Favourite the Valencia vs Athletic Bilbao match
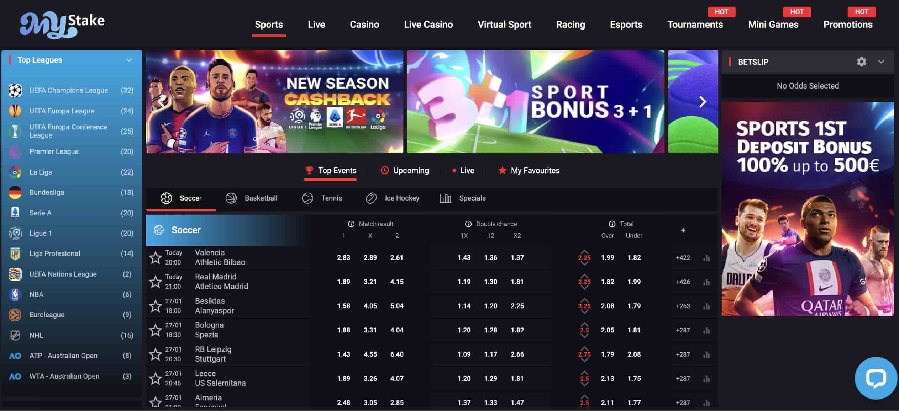Screen dimensions: 899x411 [x=156, y=257]
